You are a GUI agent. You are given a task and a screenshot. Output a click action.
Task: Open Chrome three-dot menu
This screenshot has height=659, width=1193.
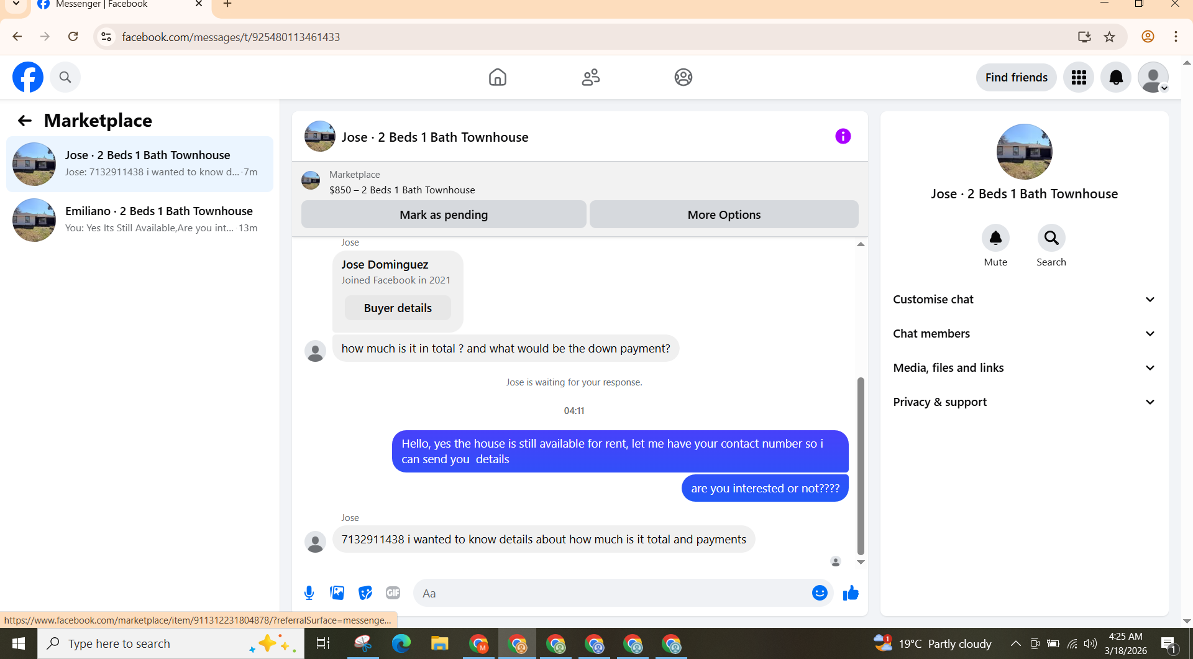point(1176,37)
